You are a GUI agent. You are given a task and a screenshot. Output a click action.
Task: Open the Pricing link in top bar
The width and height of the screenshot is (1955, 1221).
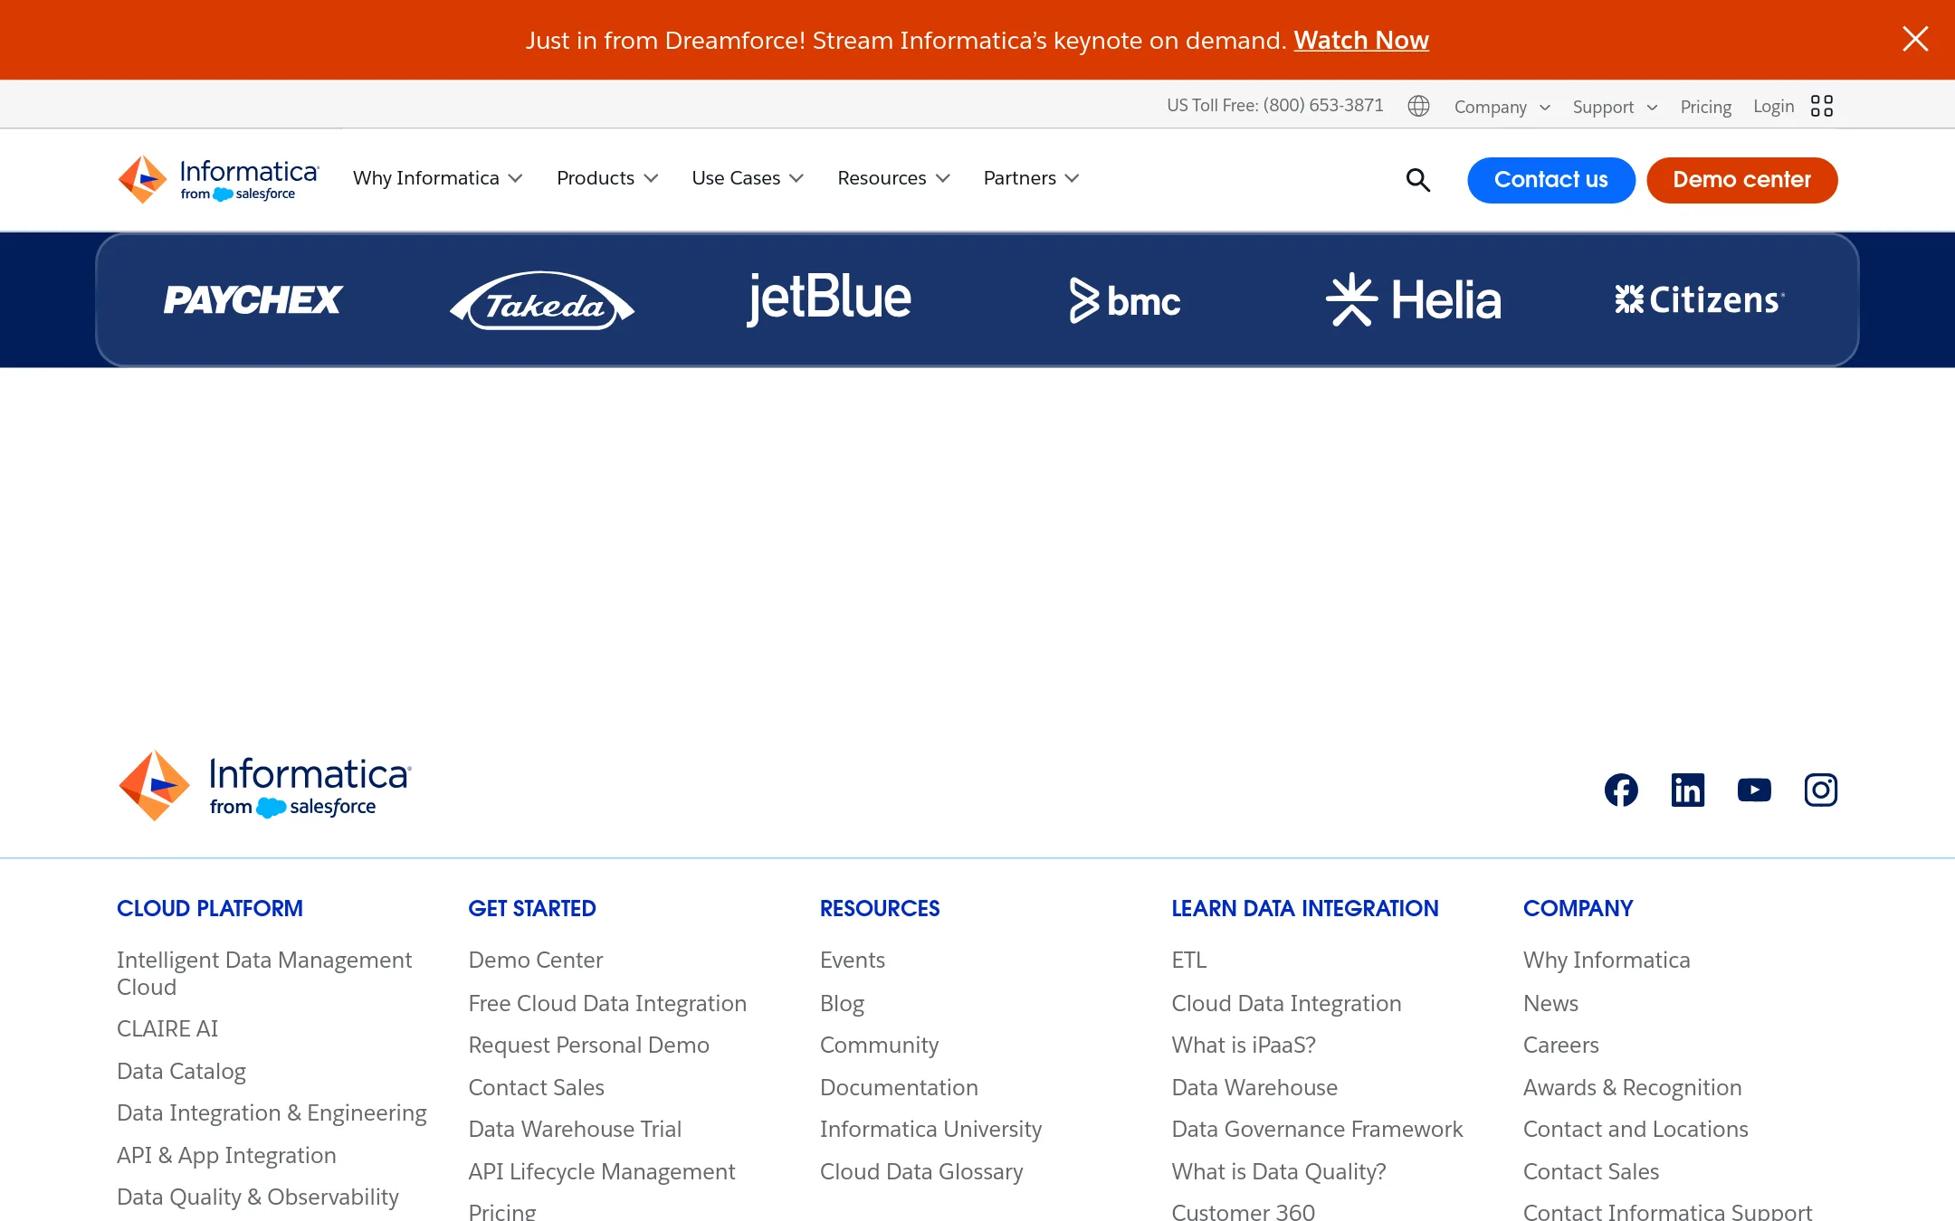point(1705,107)
